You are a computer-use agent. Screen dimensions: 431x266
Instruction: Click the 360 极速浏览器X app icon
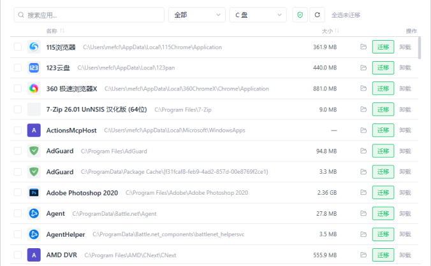pos(34,88)
